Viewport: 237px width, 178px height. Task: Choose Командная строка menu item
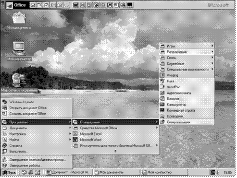click(187, 110)
